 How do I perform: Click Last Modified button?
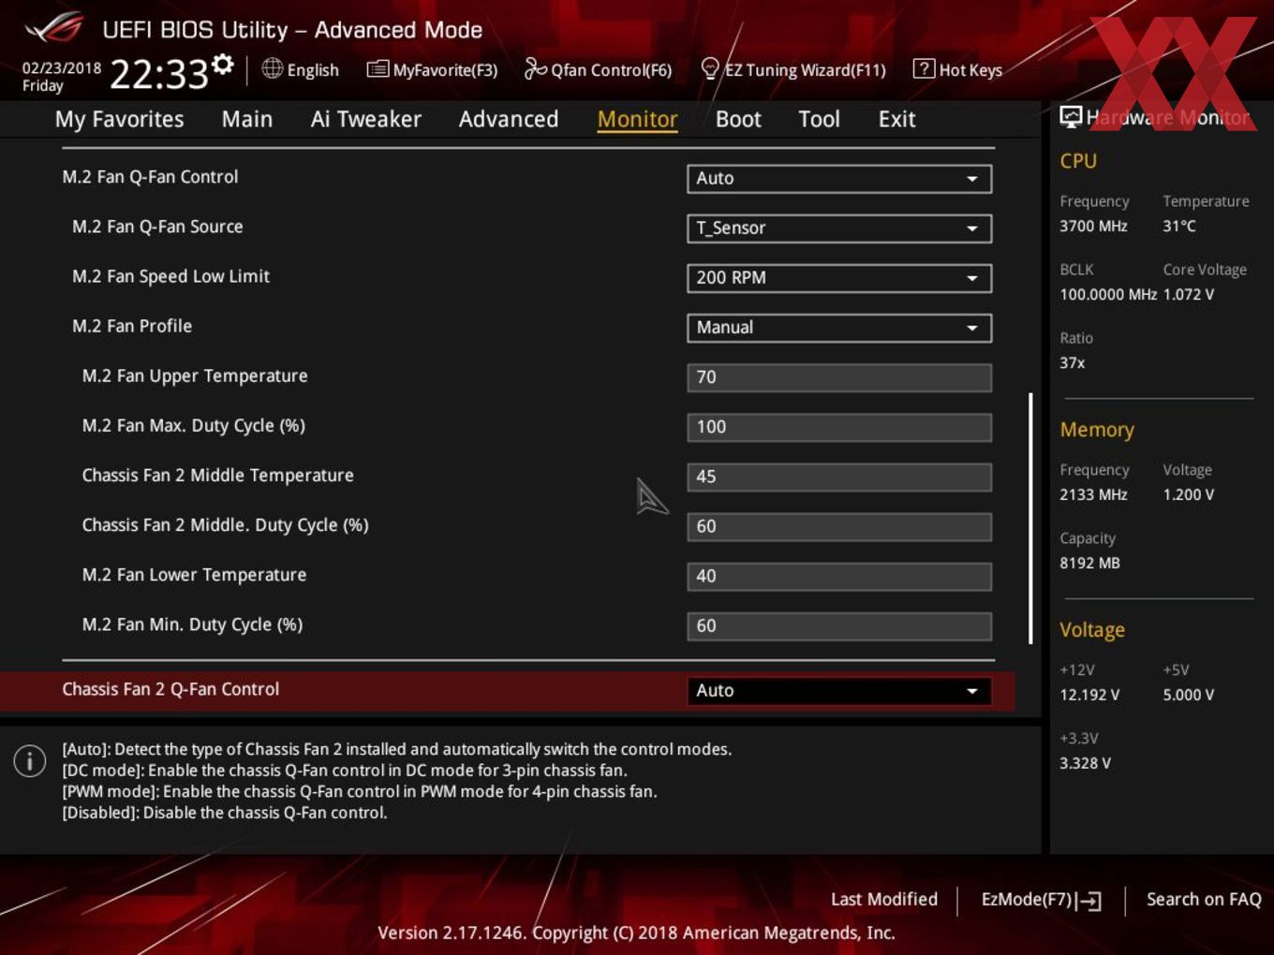(x=884, y=900)
